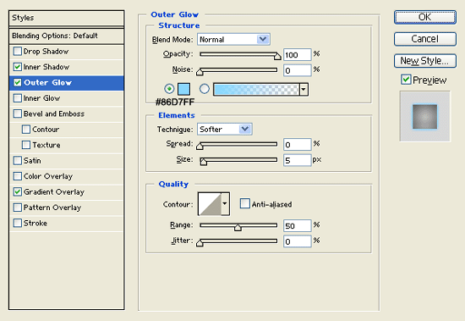Uncheck the Outer Glow checkbox
This screenshot has width=465, height=321.
(18, 82)
